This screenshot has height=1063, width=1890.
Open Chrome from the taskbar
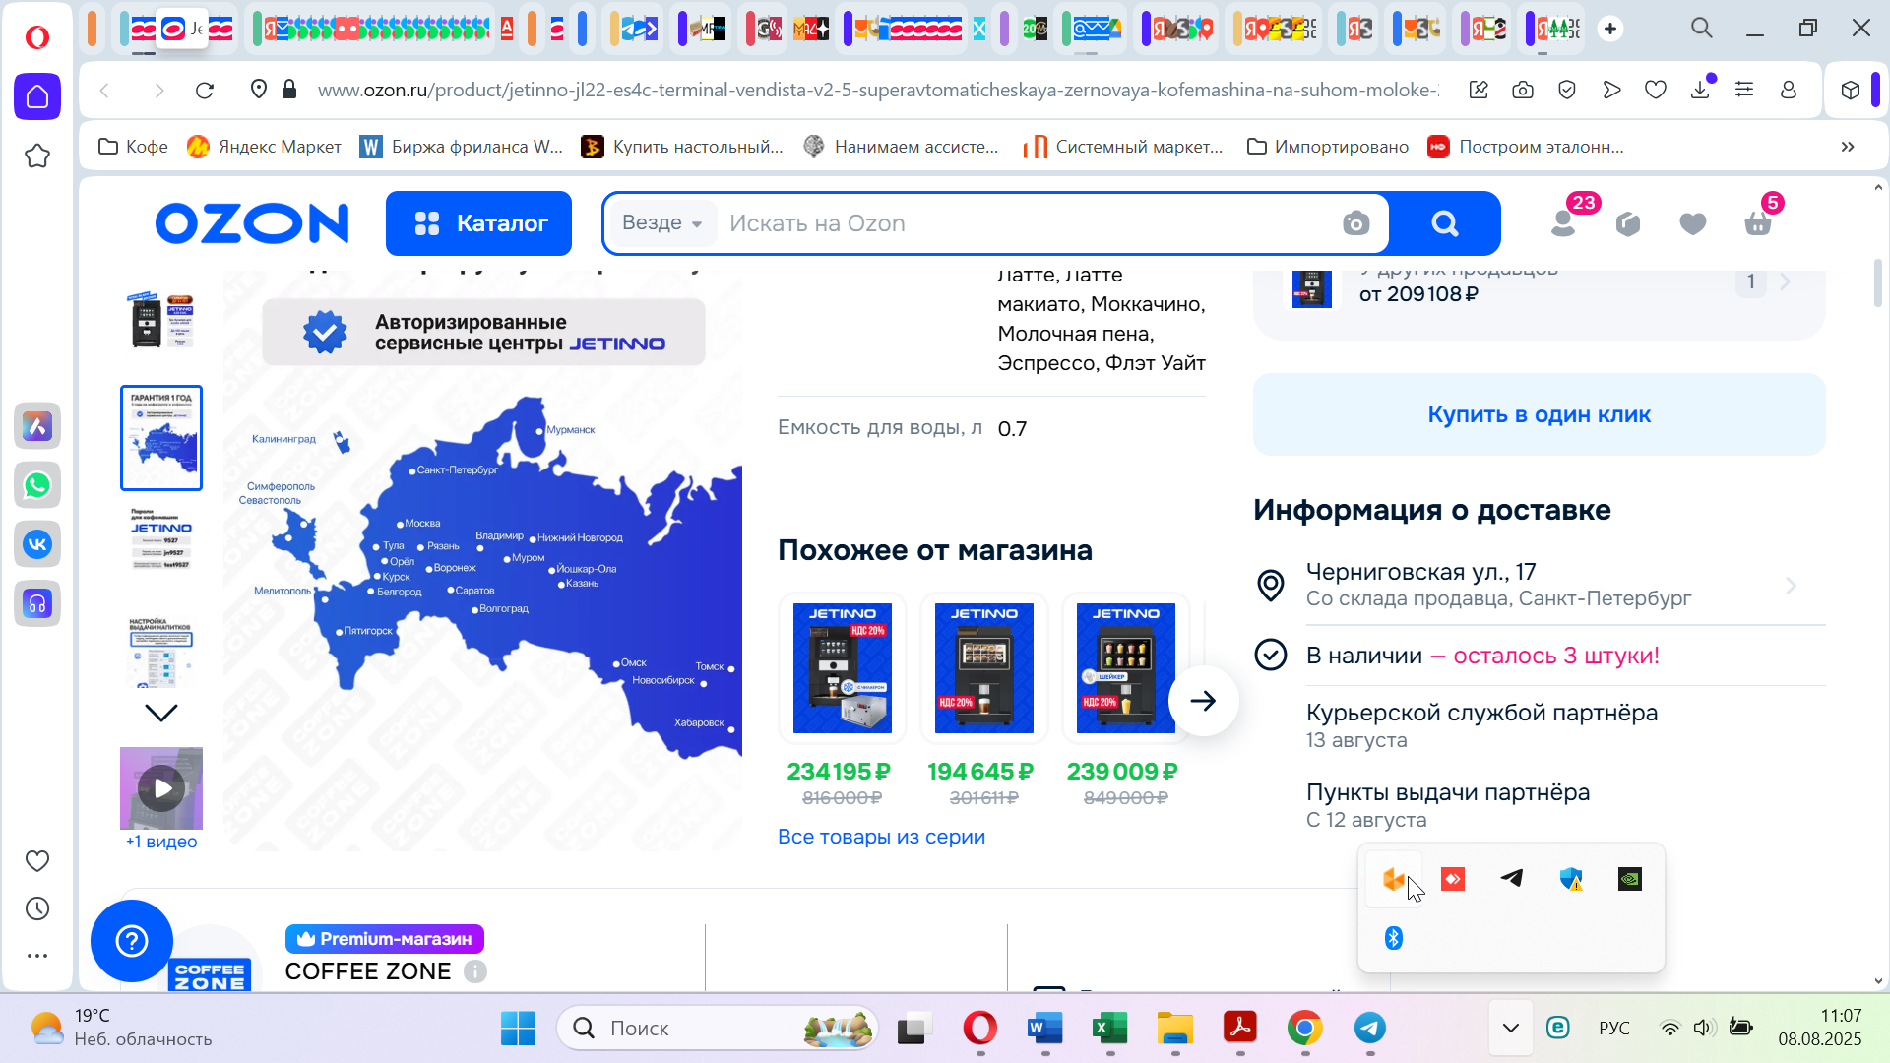[1305, 1029]
